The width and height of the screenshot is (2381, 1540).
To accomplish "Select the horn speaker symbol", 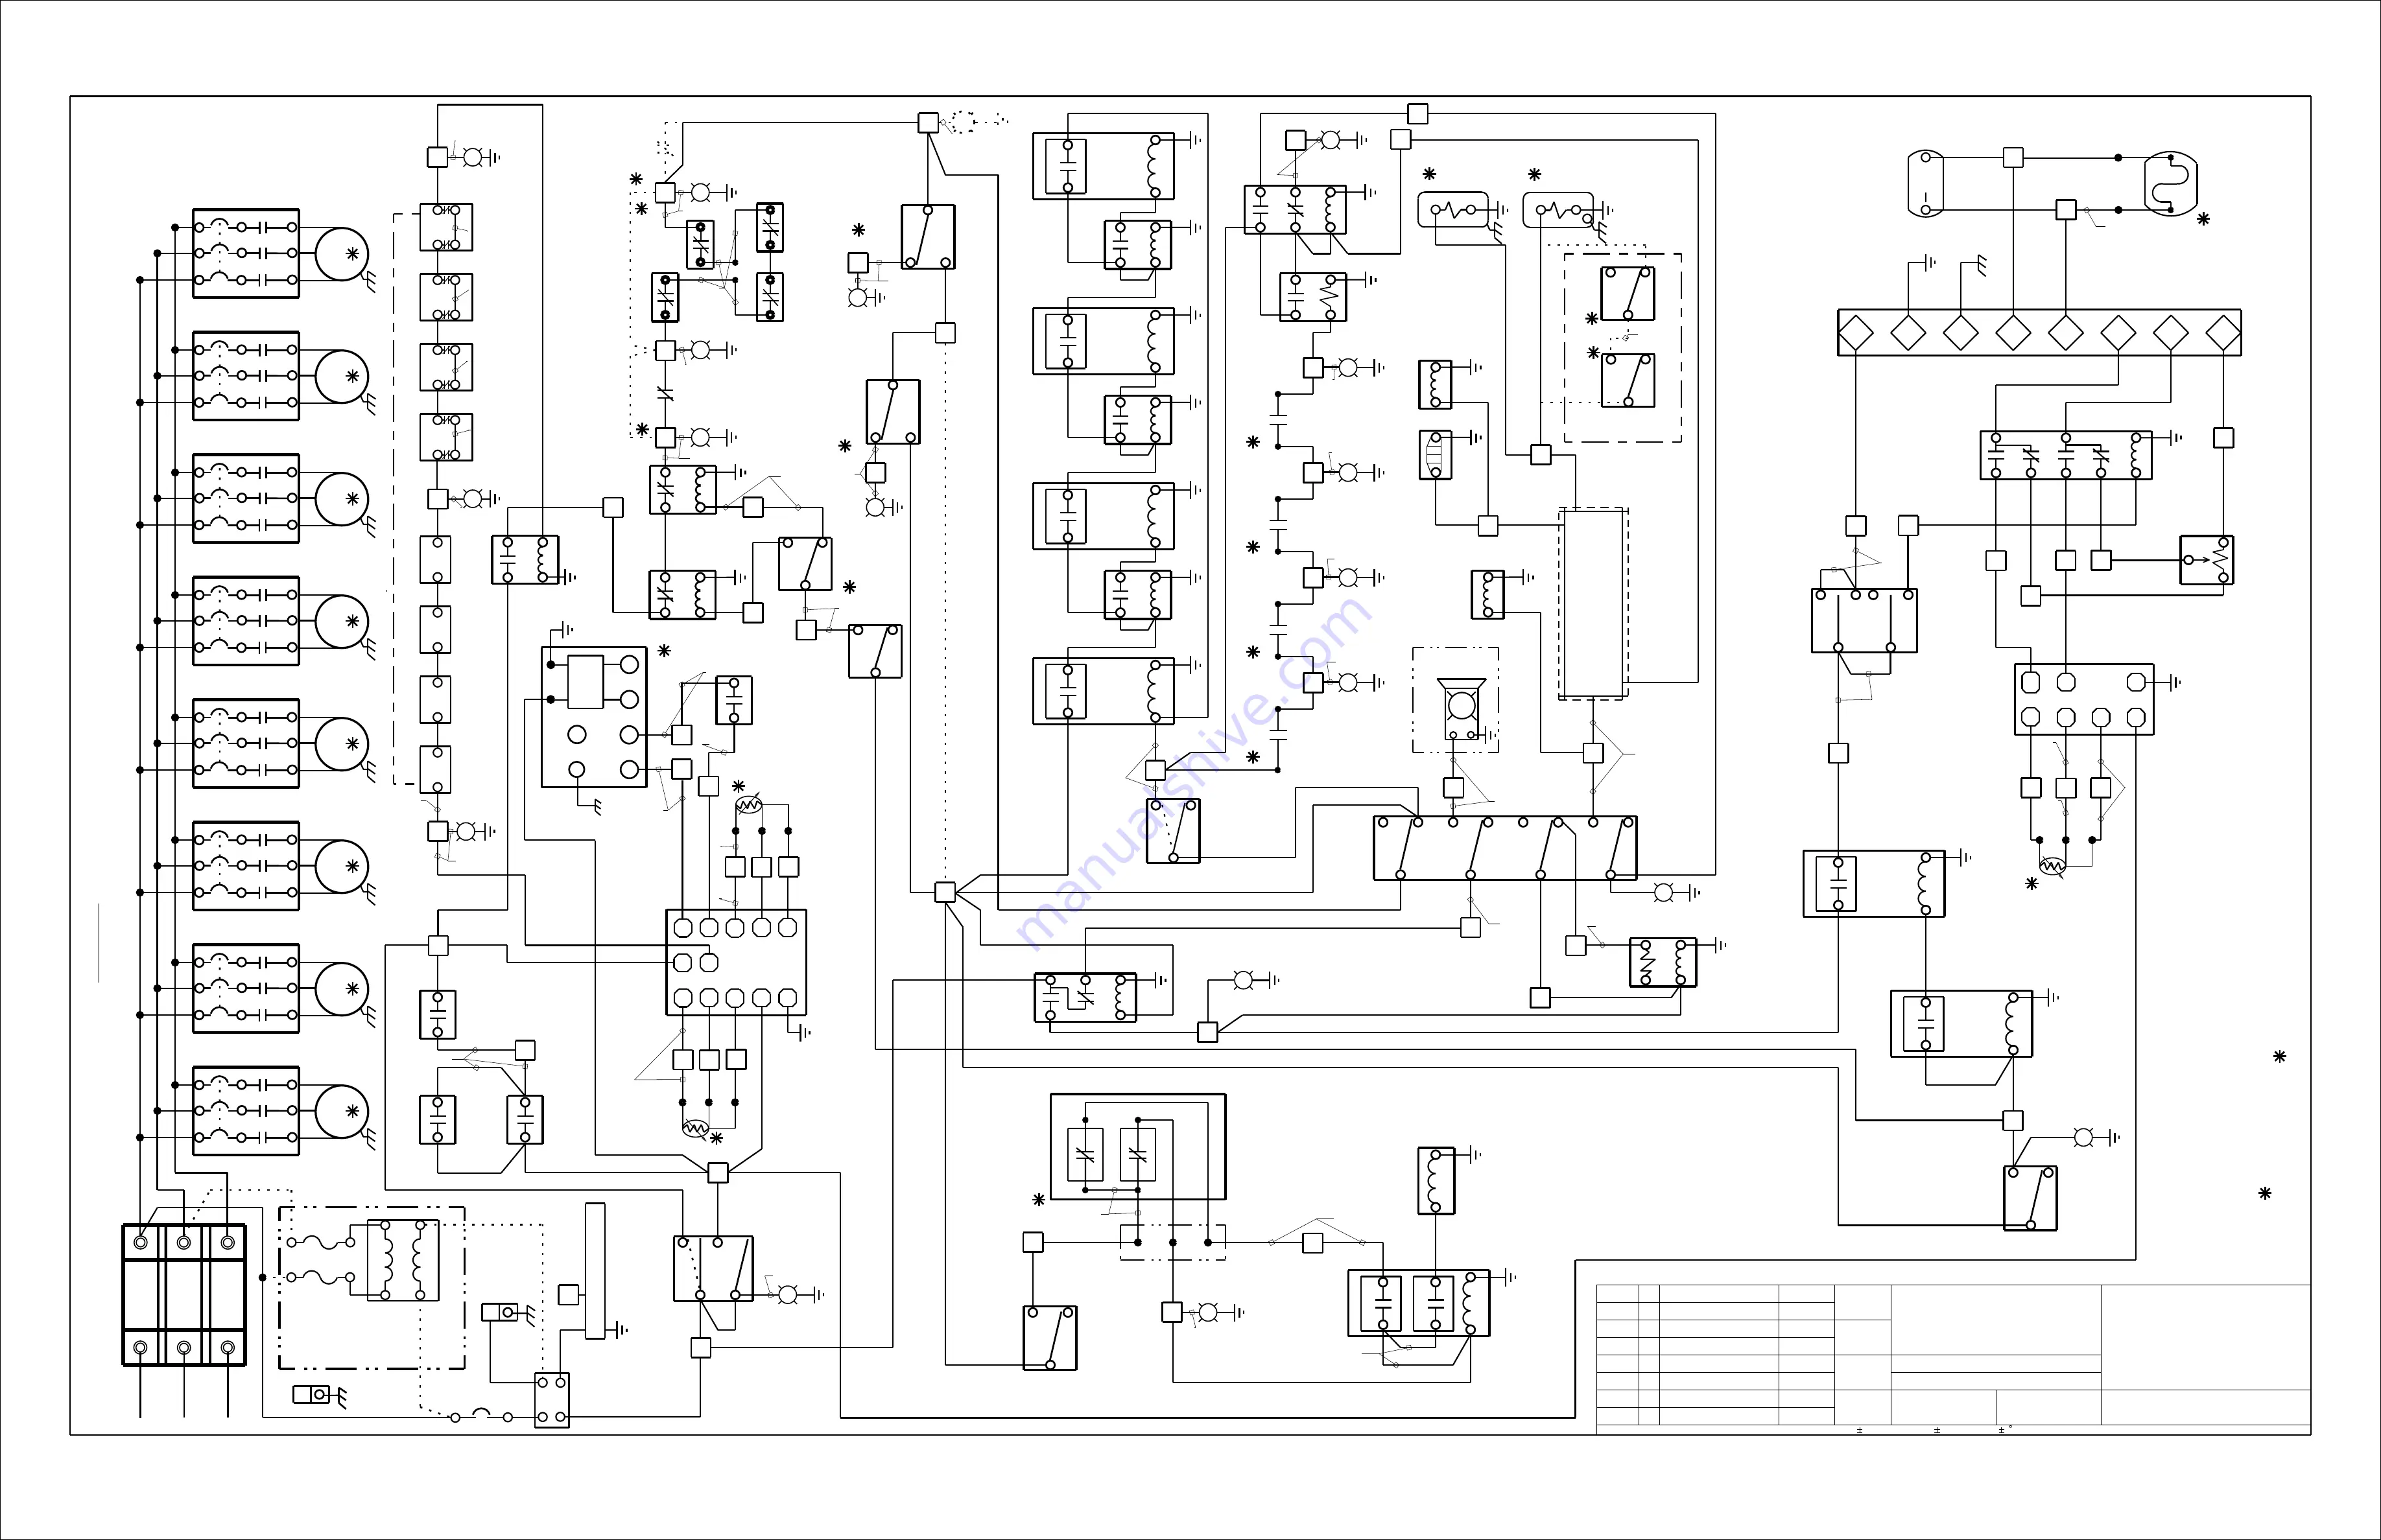I will pos(1462,708).
